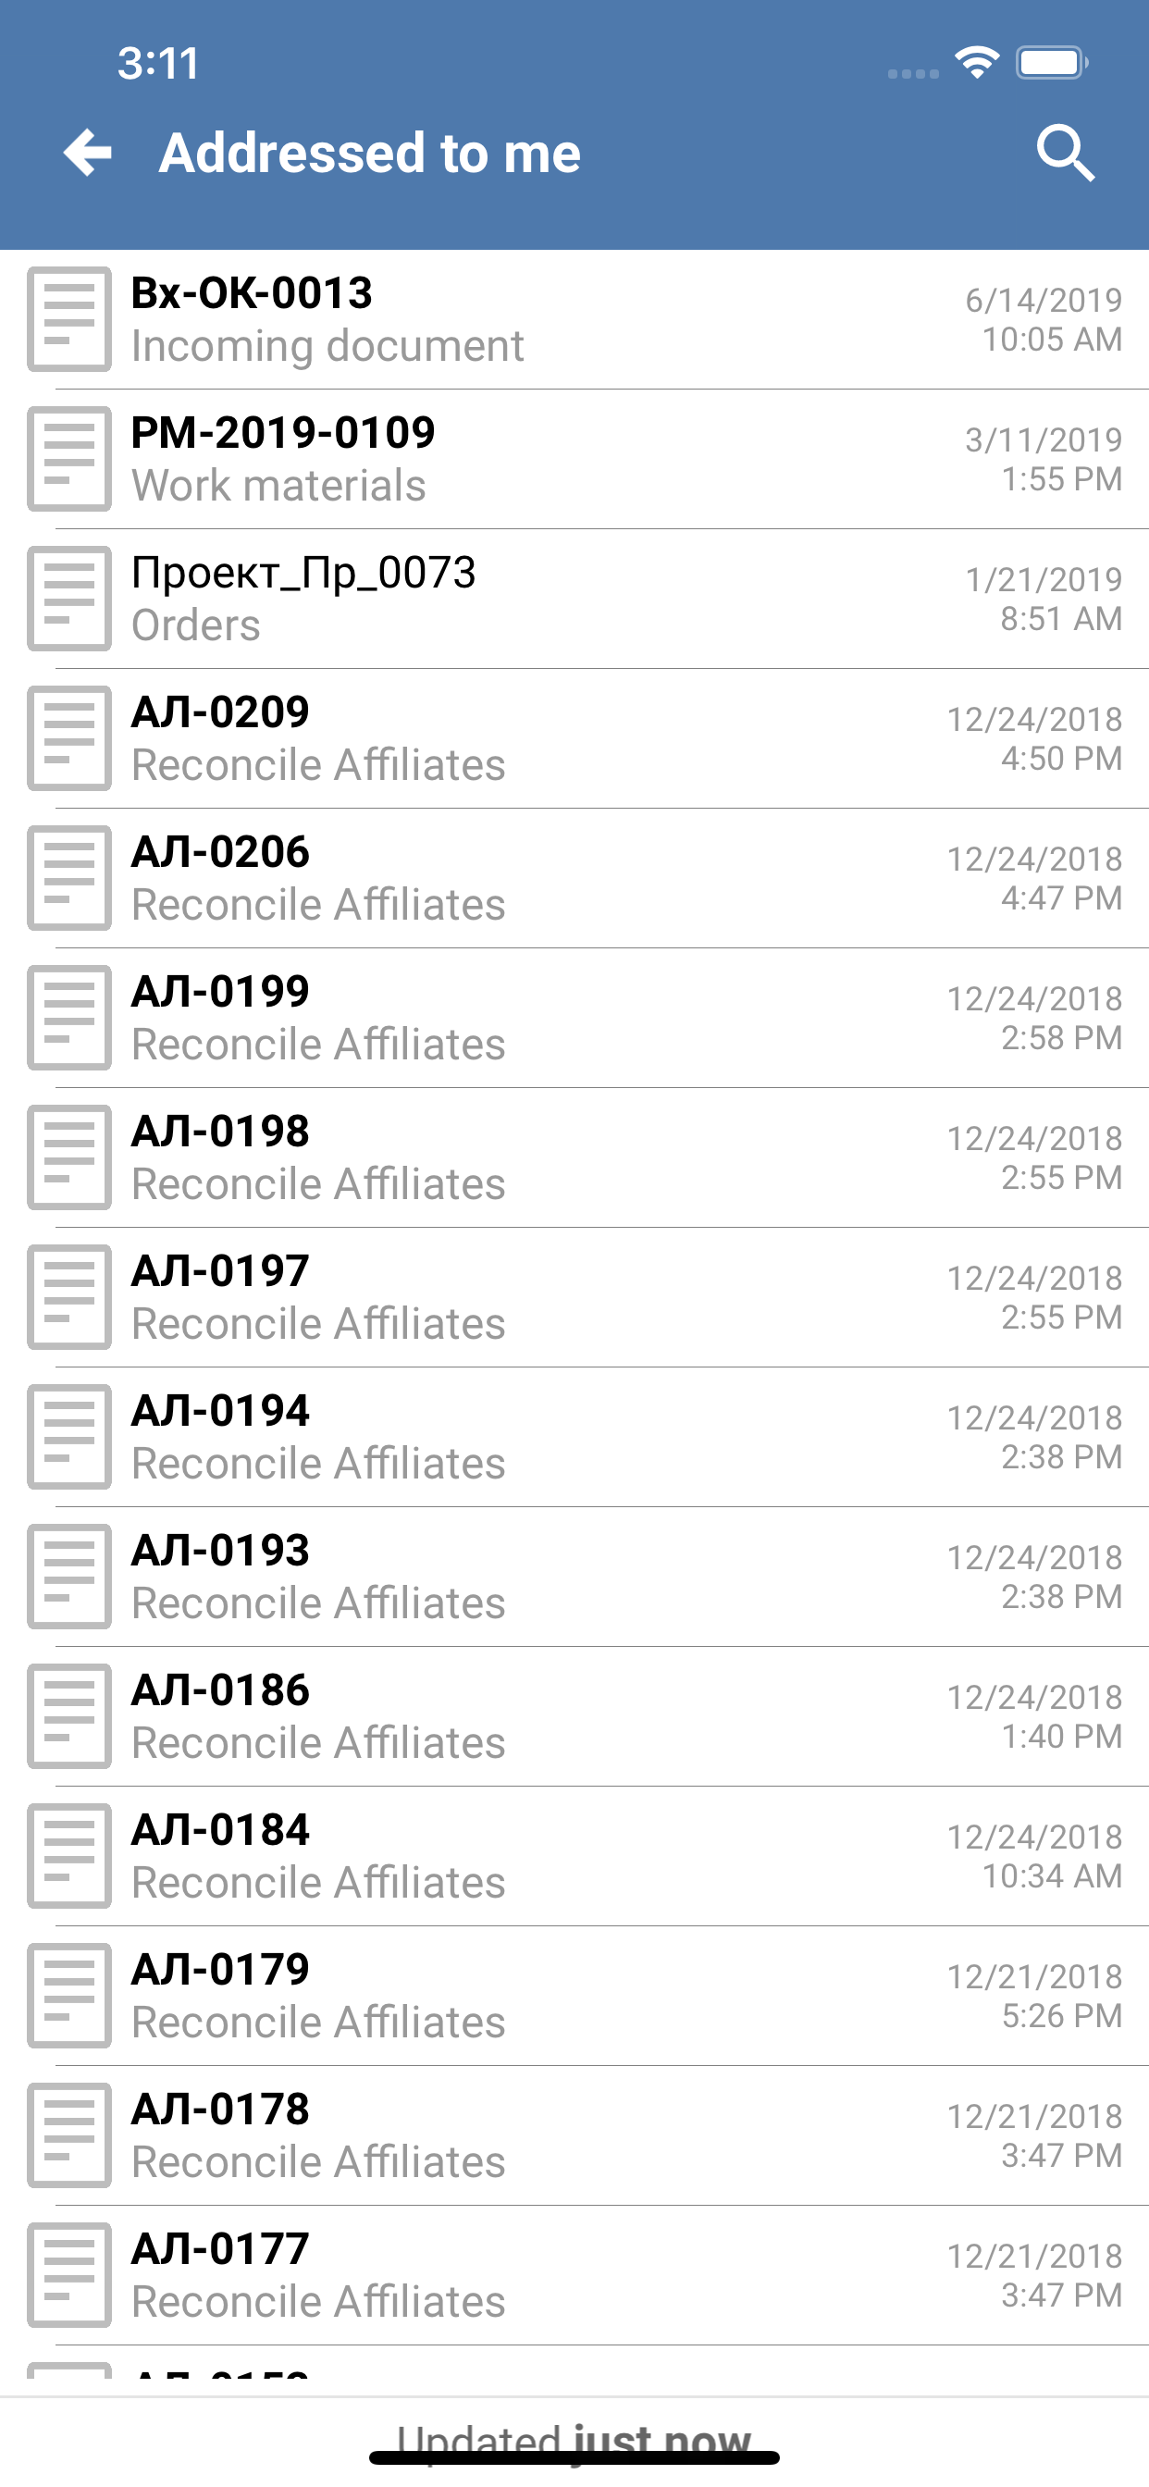Select АЛ-0198 Reconcile Affiliates item

574,1157
